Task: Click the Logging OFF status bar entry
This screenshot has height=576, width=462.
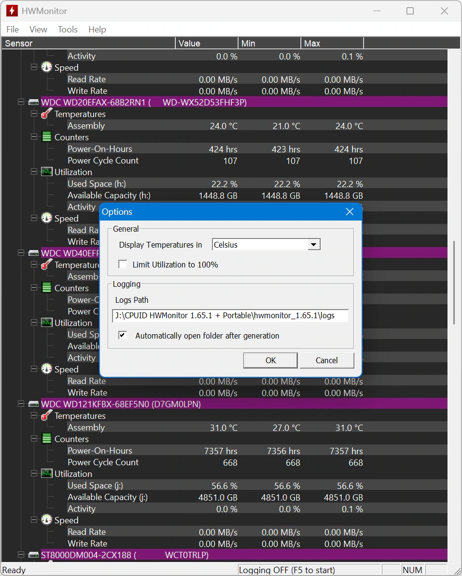Action: [309, 570]
